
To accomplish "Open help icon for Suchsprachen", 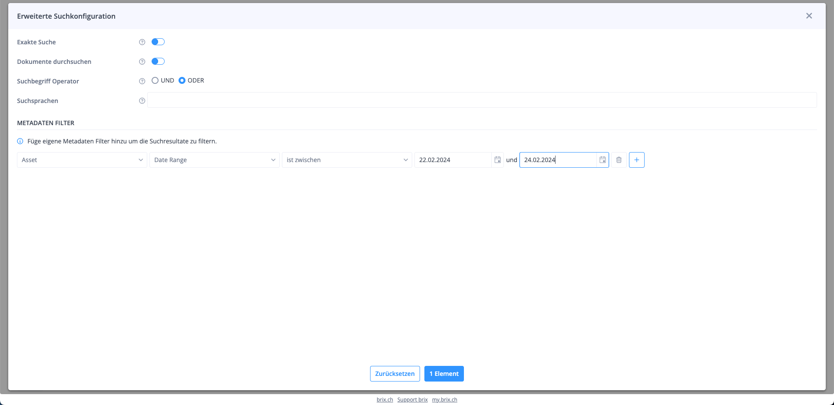I will 142,101.
